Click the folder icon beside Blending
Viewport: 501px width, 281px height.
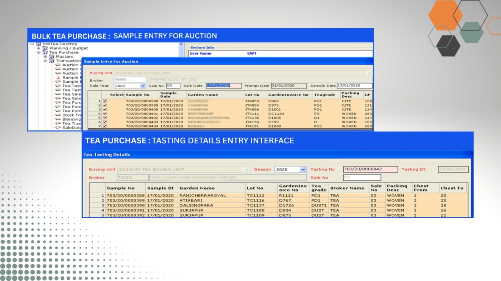[58, 119]
